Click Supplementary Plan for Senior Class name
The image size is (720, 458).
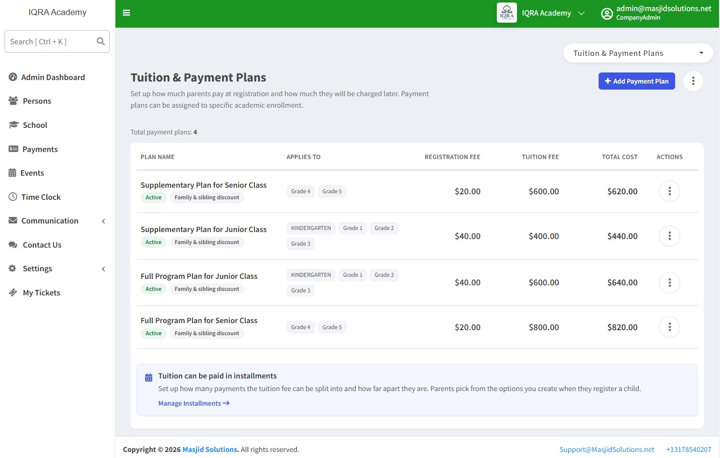coord(204,185)
